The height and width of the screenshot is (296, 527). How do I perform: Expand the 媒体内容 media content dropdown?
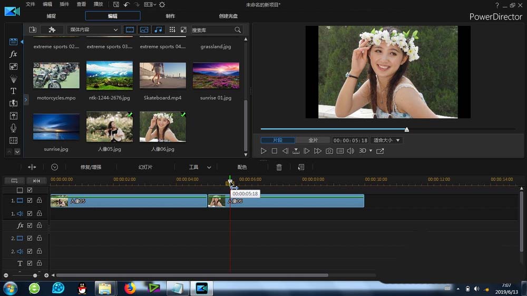click(x=94, y=30)
